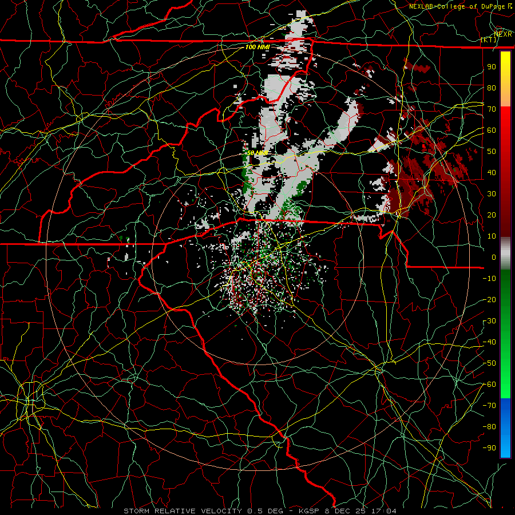Click the -90 value on velocity scale
Screen dimensions: 515x515
[489, 448]
